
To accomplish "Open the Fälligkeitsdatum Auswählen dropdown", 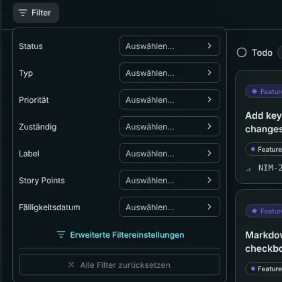I will [170, 207].
